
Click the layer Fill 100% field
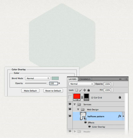(x=107, y=90)
